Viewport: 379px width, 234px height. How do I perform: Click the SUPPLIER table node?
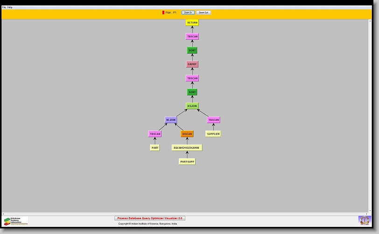(x=213, y=134)
